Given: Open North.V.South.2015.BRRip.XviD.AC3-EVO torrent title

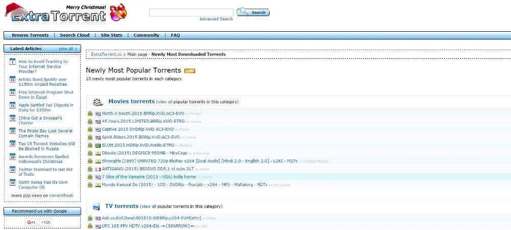Looking at the screenshot, I should pos(143,113).
